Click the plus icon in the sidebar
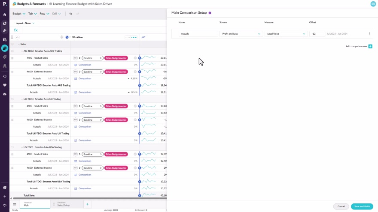Viewport: 378px width, 212px height. 5,197
